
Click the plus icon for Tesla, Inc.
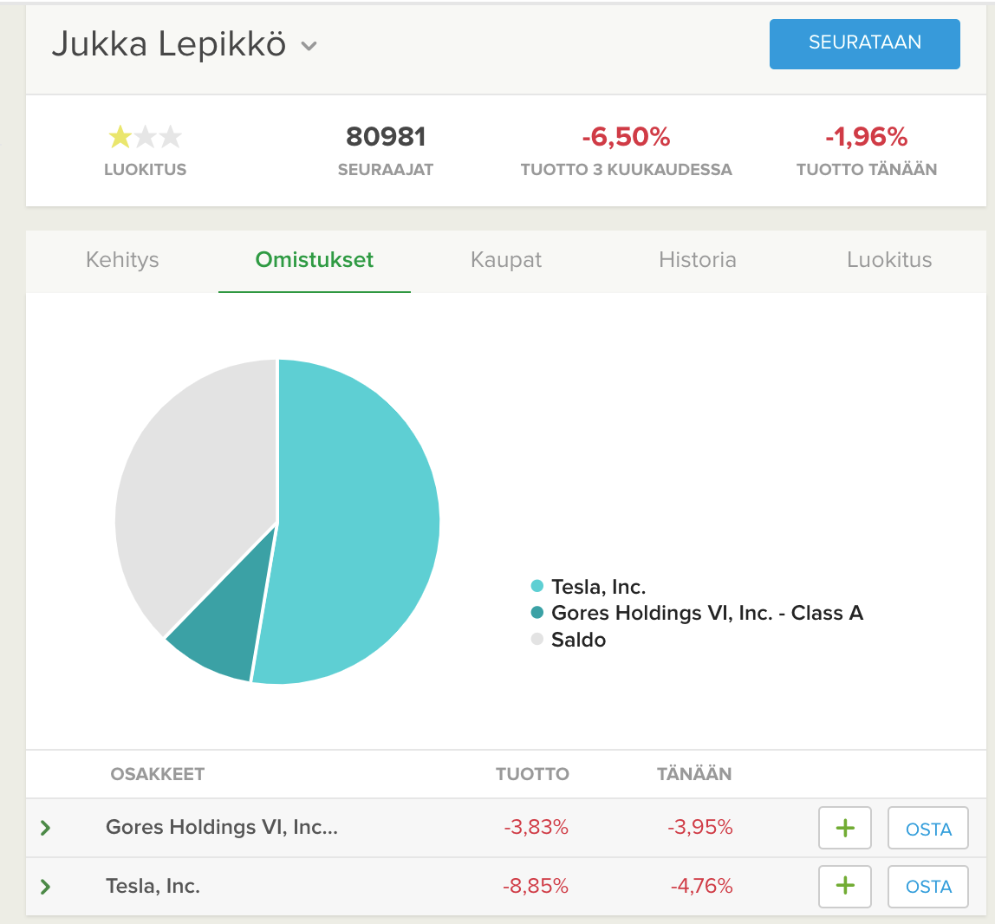tap(844, 886)
